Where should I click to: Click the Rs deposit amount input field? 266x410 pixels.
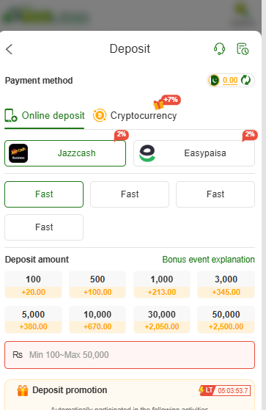pos(130,355)
